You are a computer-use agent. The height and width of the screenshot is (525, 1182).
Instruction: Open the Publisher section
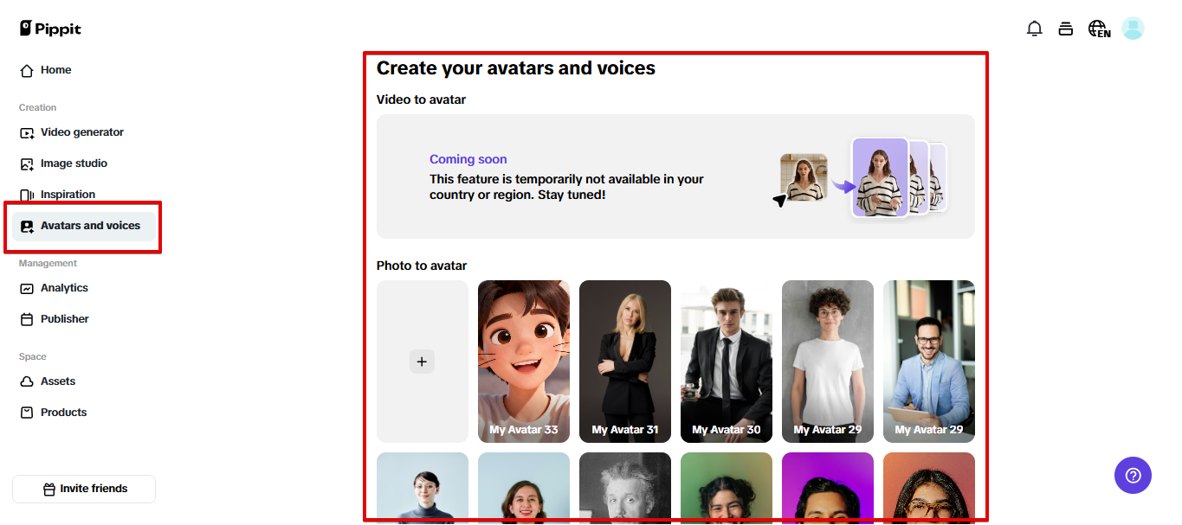64,318
